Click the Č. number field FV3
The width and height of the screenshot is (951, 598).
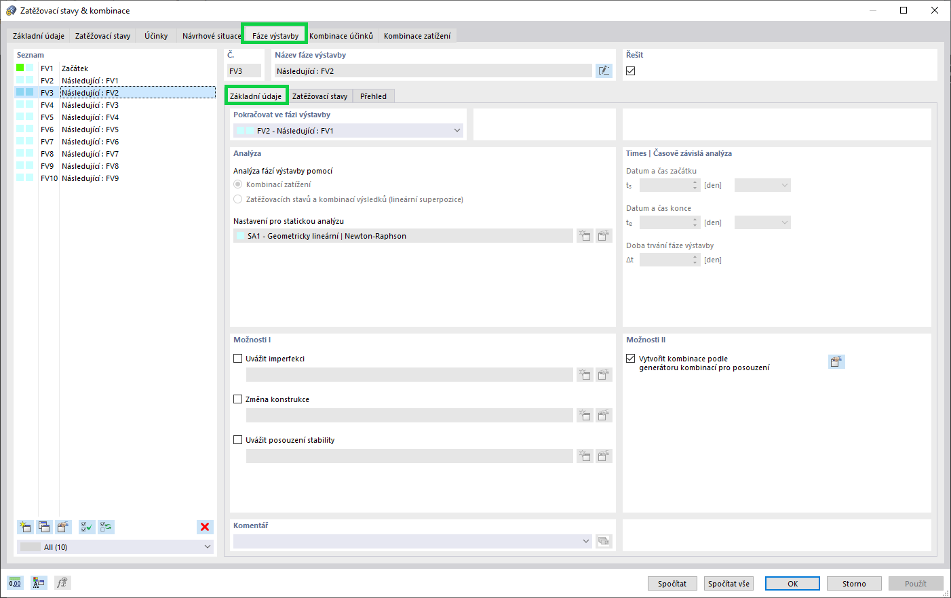pyautogui.click(x=244, y=71)
